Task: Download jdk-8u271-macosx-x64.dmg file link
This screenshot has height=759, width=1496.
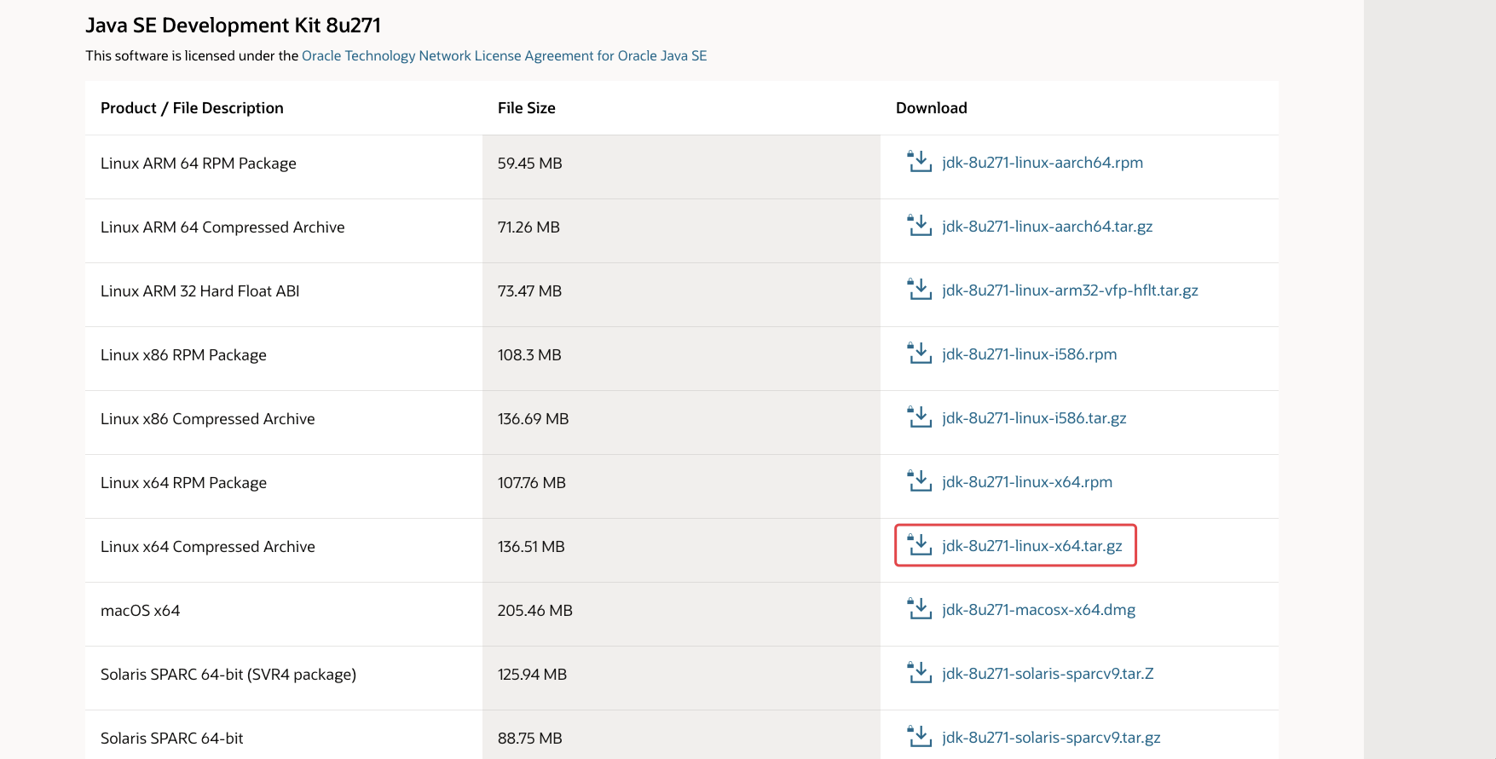Action: pyautogui.click(x=1039, y=610)
